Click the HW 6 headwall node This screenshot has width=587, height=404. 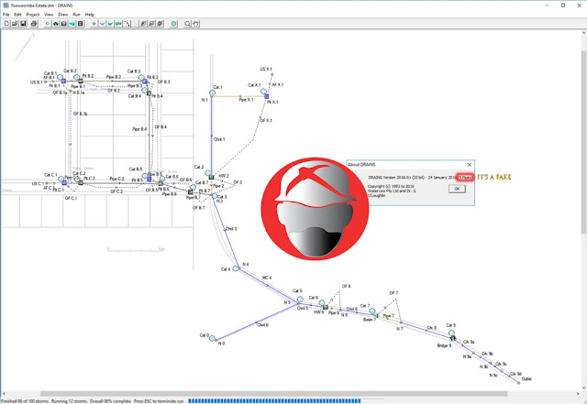point(326,307)
